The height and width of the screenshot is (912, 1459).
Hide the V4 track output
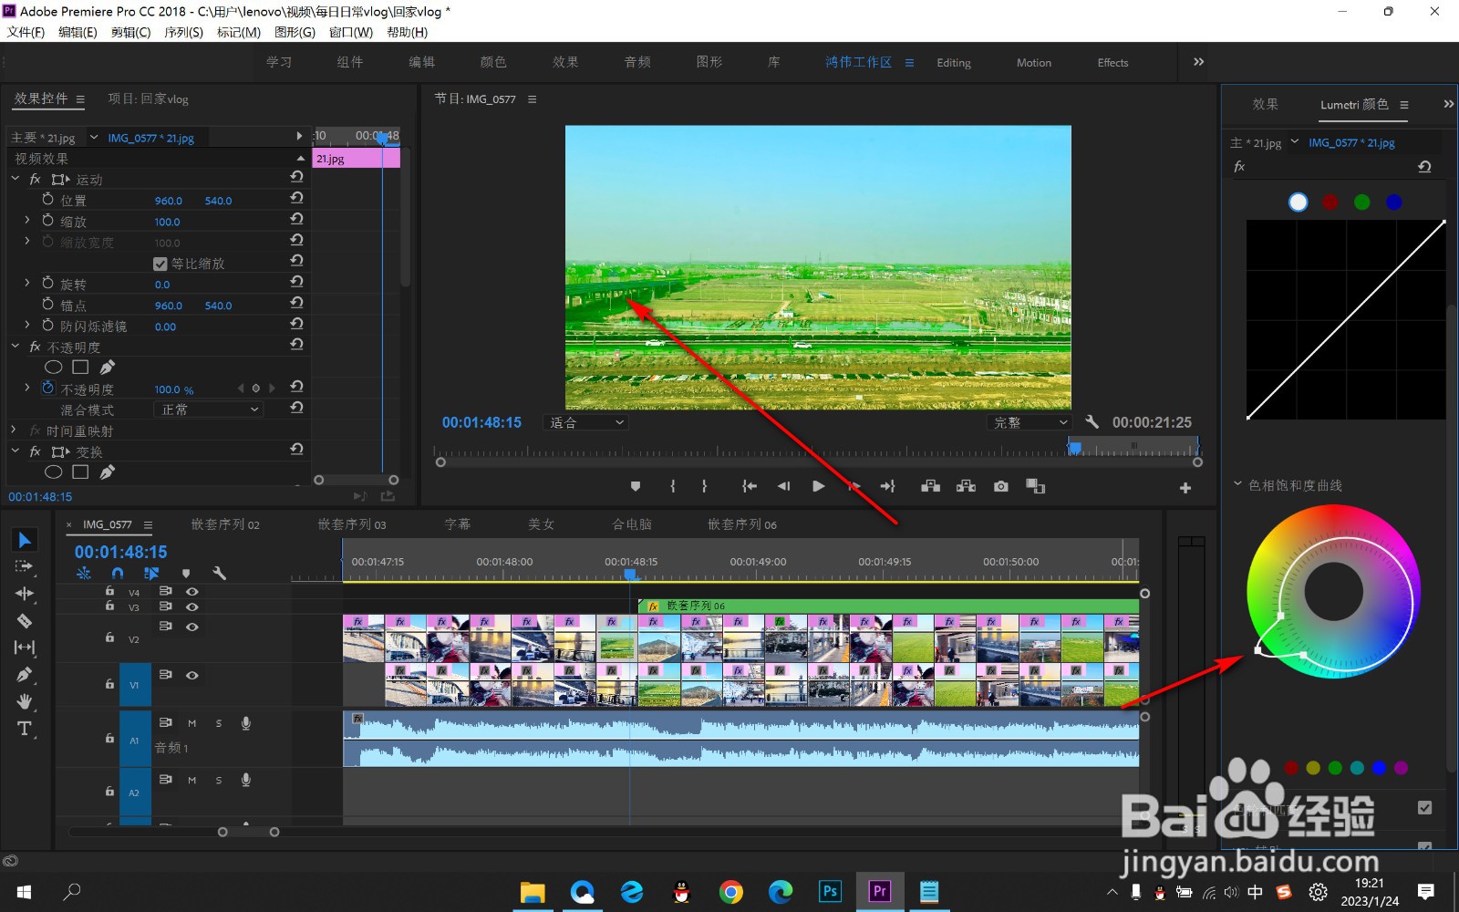click(192, 592)
